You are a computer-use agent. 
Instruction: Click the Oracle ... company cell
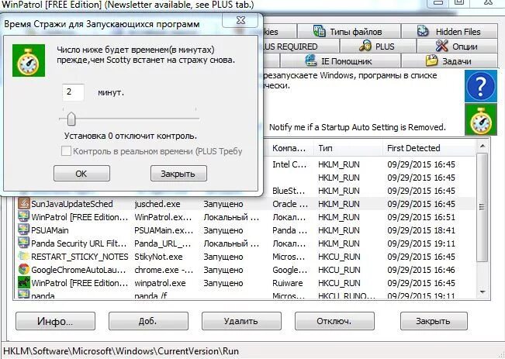(290, 204)
